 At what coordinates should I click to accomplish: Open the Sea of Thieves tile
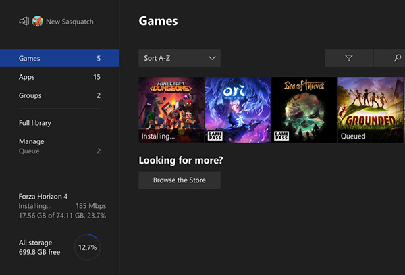pos(304,110)
